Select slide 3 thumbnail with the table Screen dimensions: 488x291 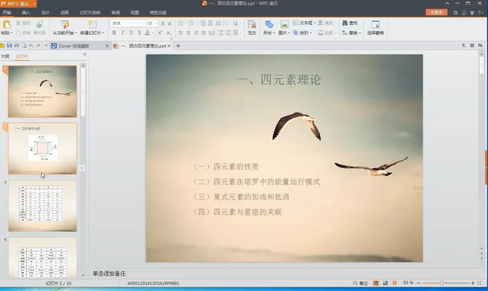[x=42, y=206]
